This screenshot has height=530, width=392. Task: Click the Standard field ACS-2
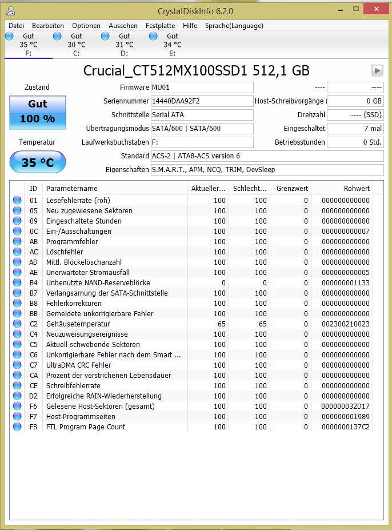pos(267,156)
